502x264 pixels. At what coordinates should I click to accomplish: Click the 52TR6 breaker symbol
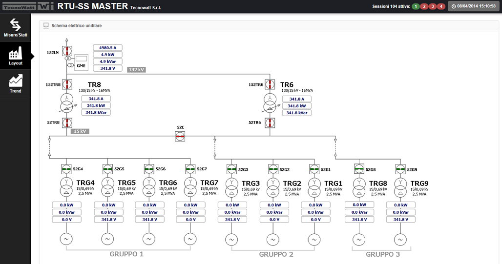click(x=268, y=122)
